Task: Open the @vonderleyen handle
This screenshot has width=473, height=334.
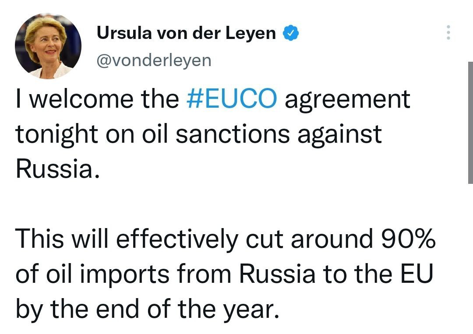Action: point(154,60)
